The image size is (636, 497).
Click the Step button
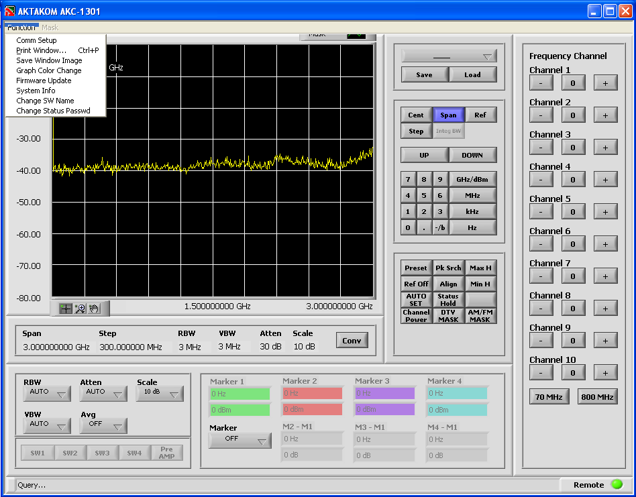click(x=416, y=131)
